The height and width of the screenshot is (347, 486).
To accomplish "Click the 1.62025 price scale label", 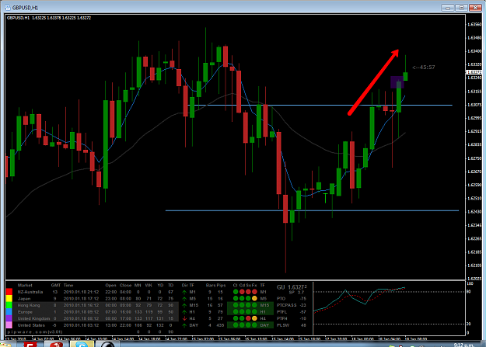I will coord(474,279).
